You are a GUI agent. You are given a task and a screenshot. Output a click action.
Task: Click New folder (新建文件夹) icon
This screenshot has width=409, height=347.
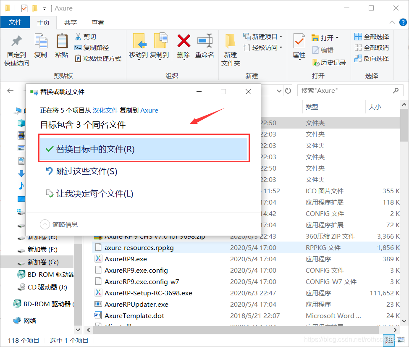pos(231,41)
